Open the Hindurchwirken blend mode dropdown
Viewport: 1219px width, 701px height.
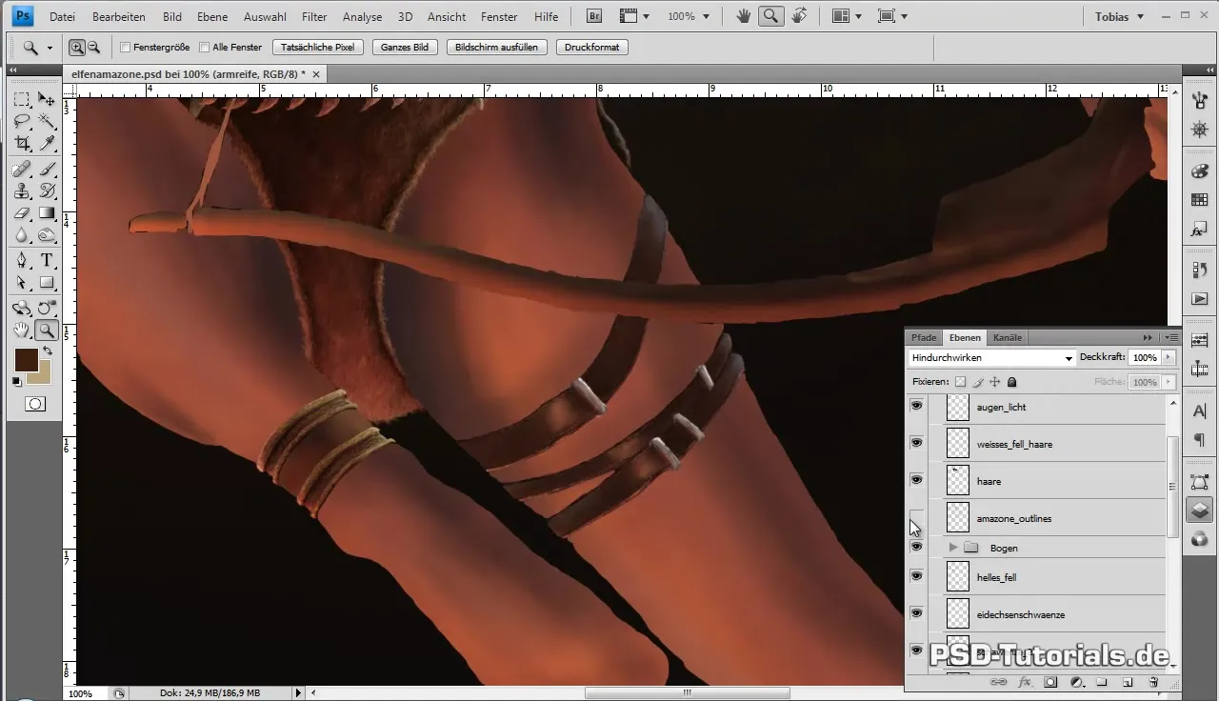(x=991, y=357)
